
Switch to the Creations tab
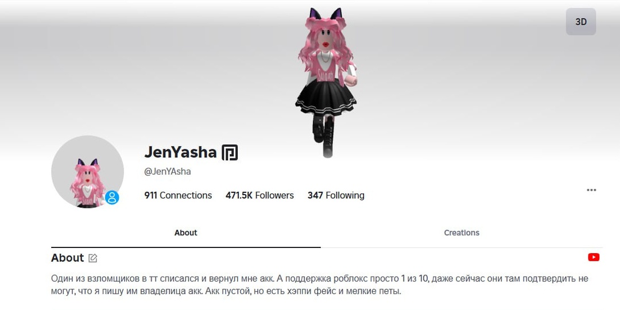coord(462,233)
